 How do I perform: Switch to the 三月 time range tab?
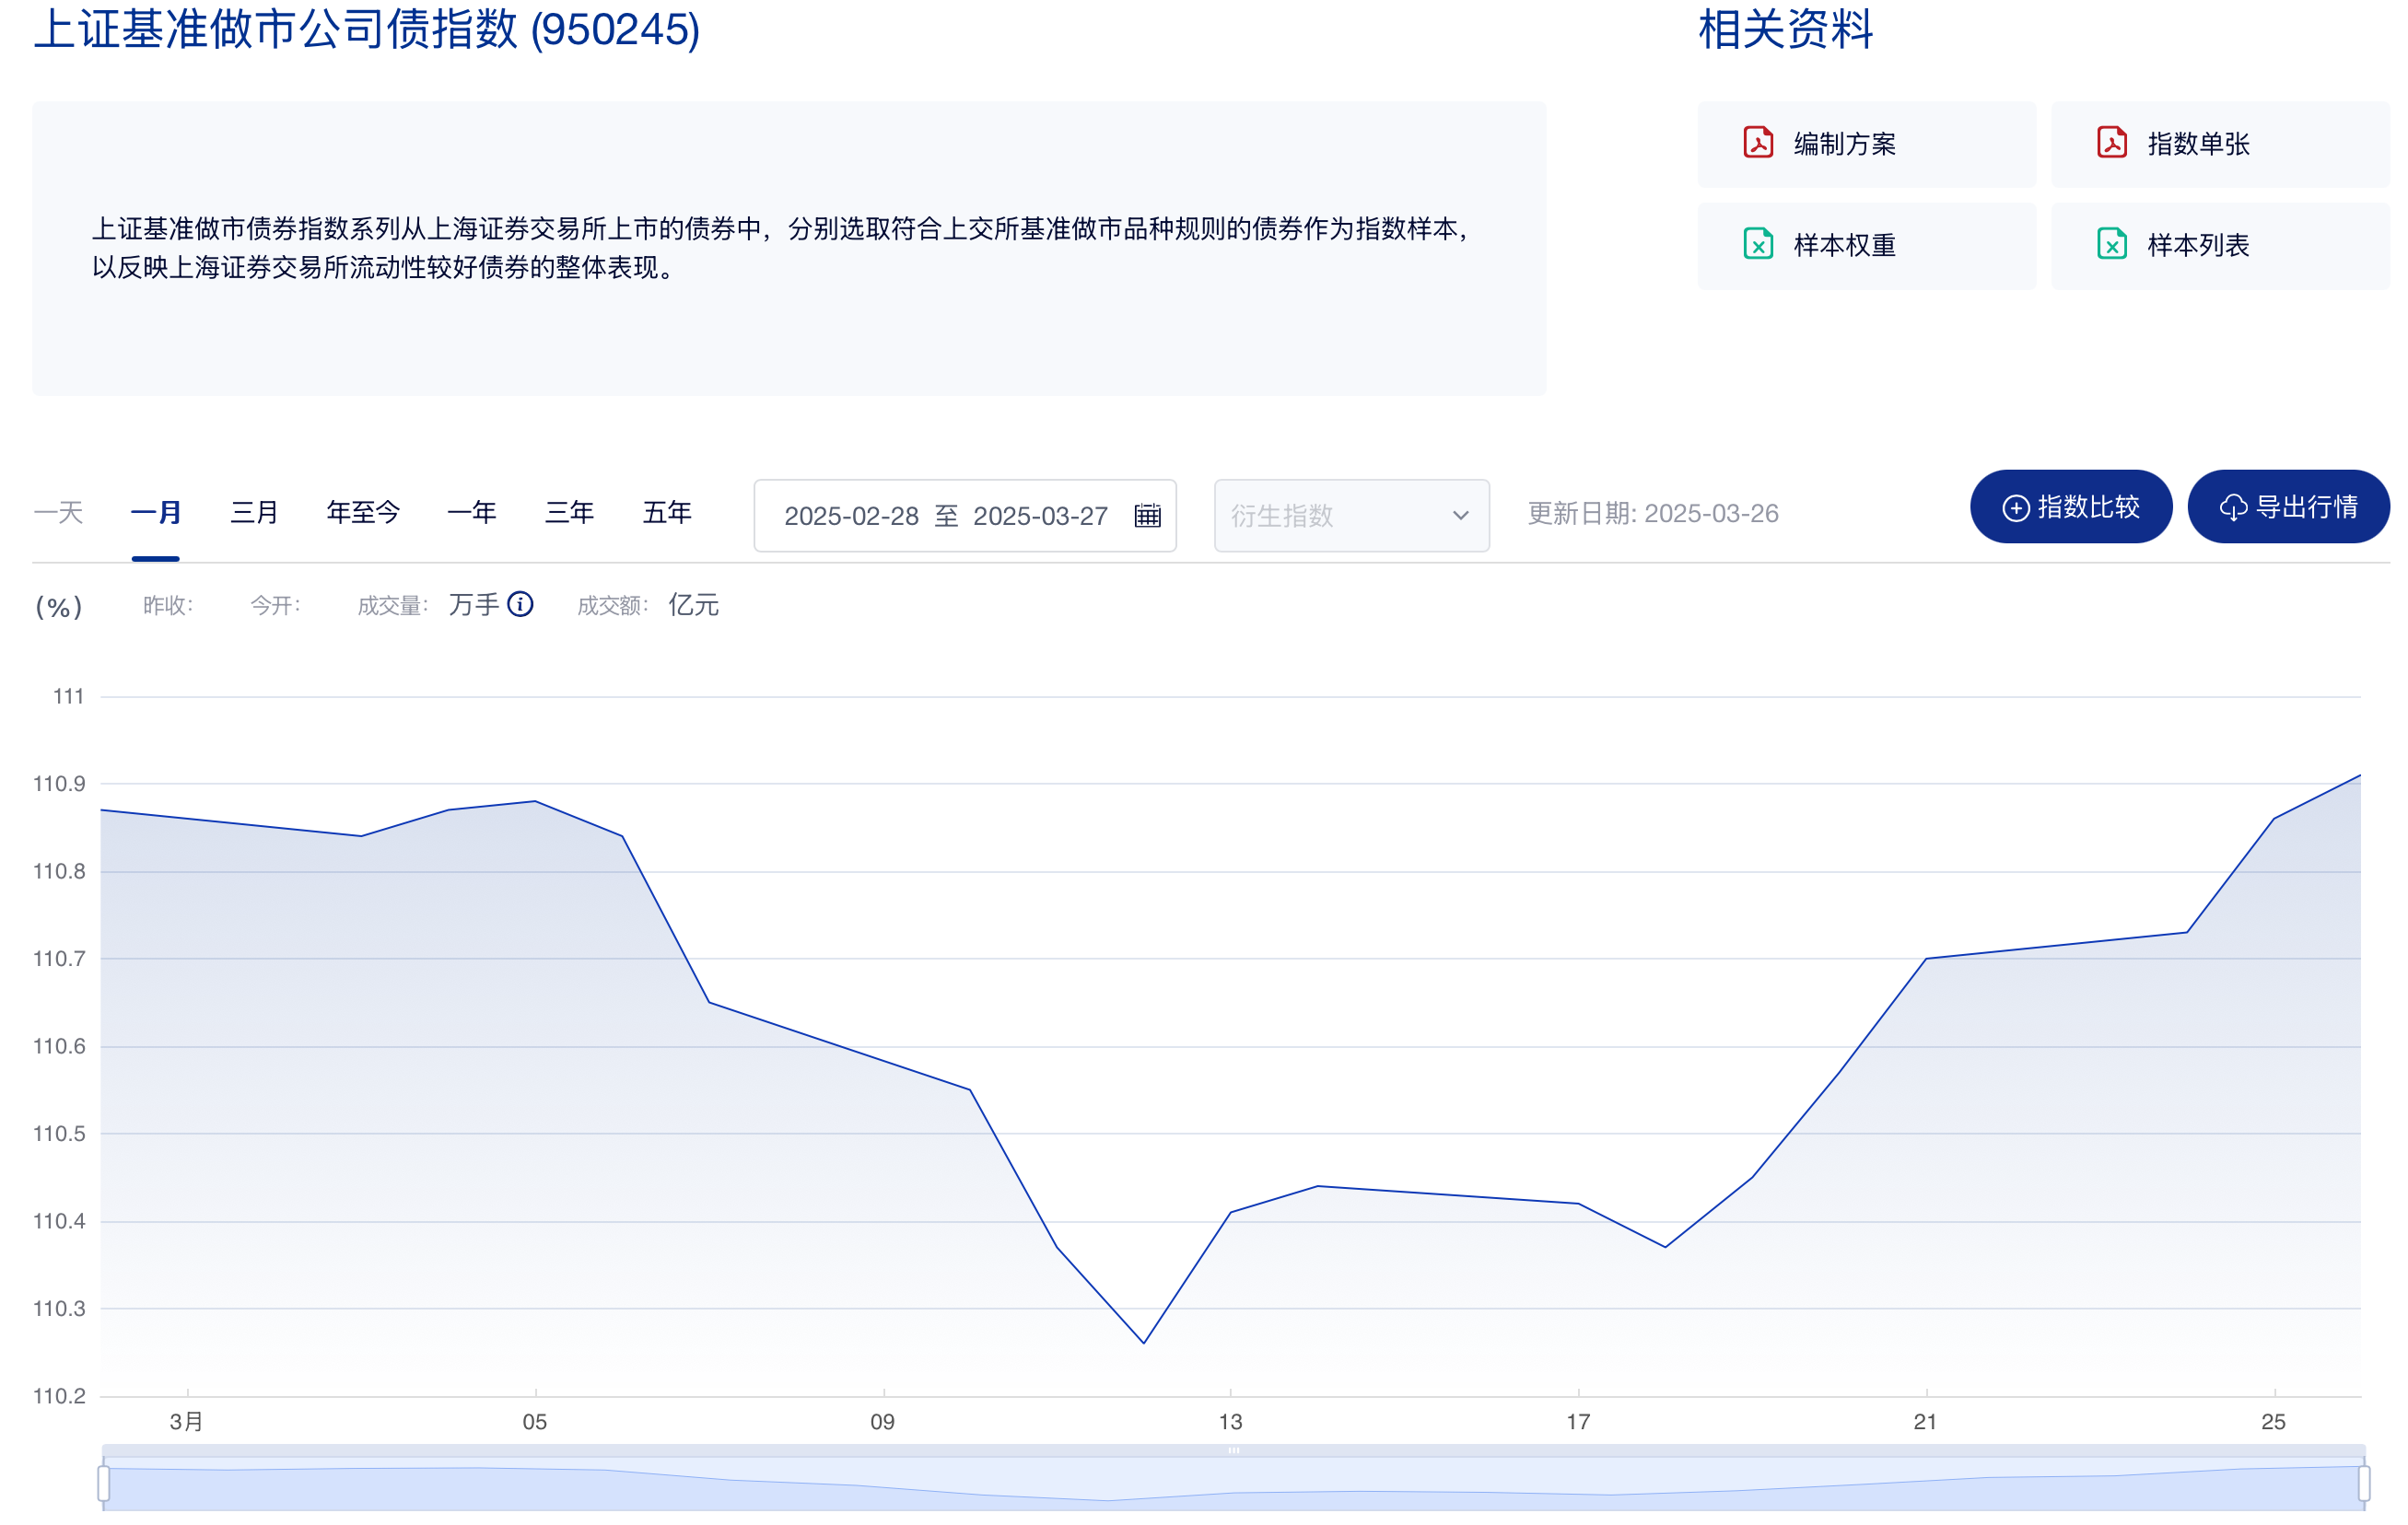[254, 513]
